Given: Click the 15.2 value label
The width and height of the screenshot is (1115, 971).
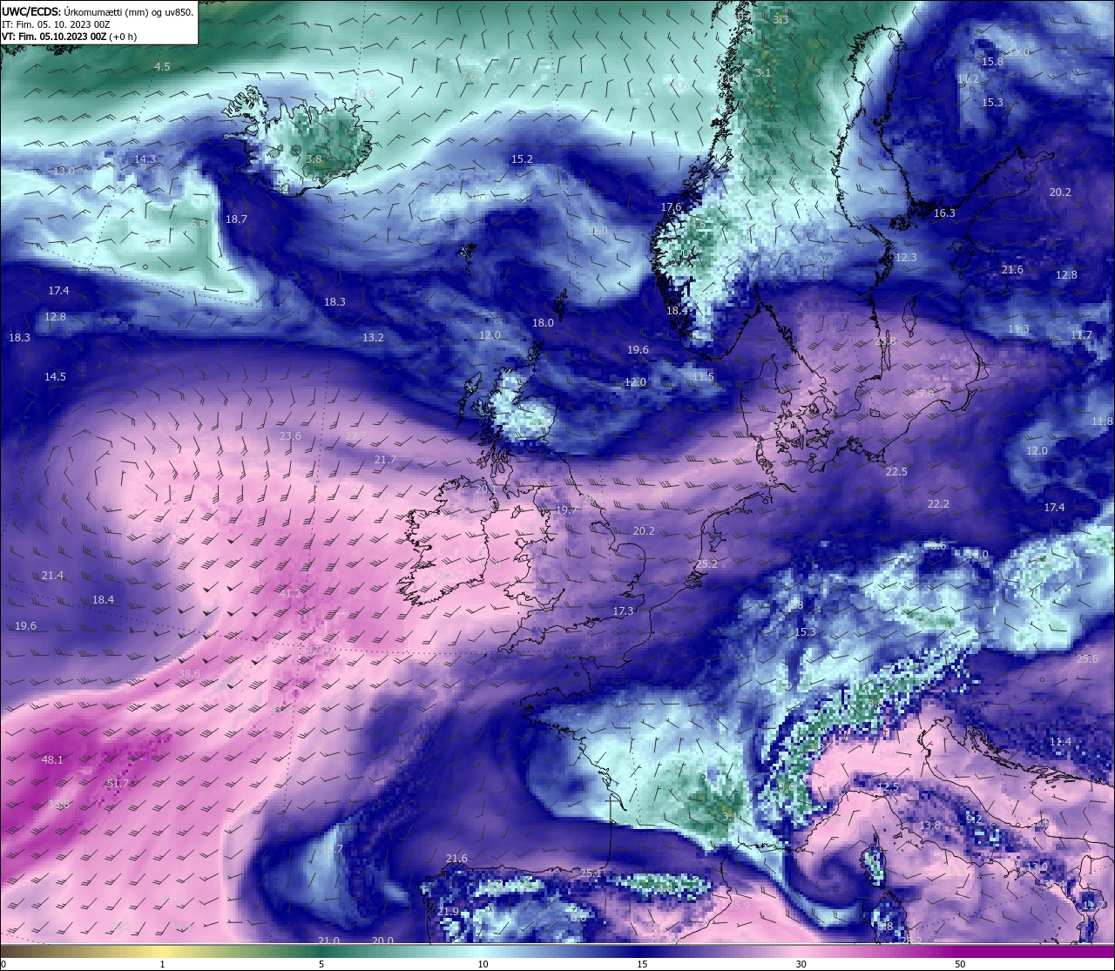Looking at the screenshot, I should 522,159.
